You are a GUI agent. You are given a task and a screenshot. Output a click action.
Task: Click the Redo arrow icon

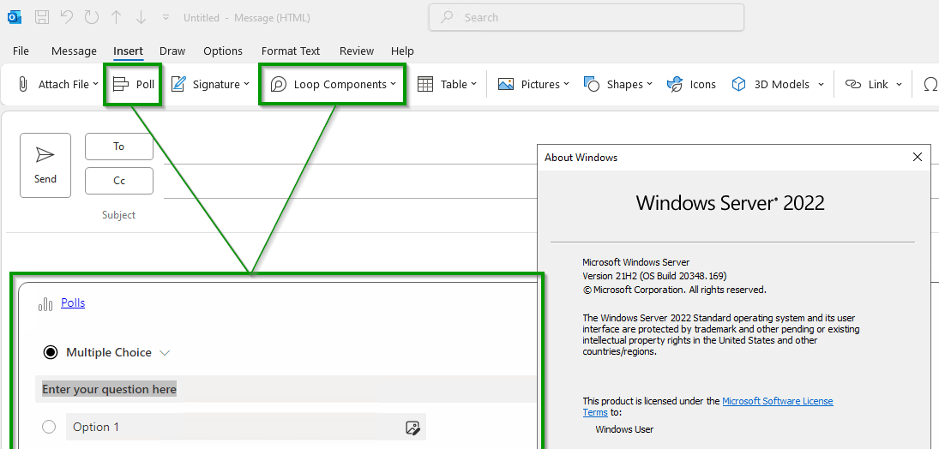(x=92, y=17)
